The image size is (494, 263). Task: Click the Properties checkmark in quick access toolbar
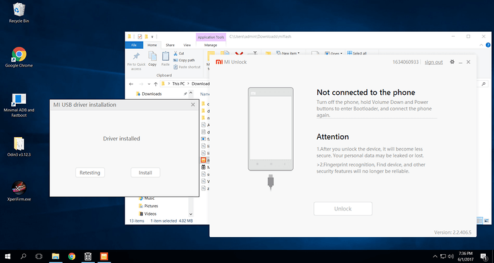(140, 37)
